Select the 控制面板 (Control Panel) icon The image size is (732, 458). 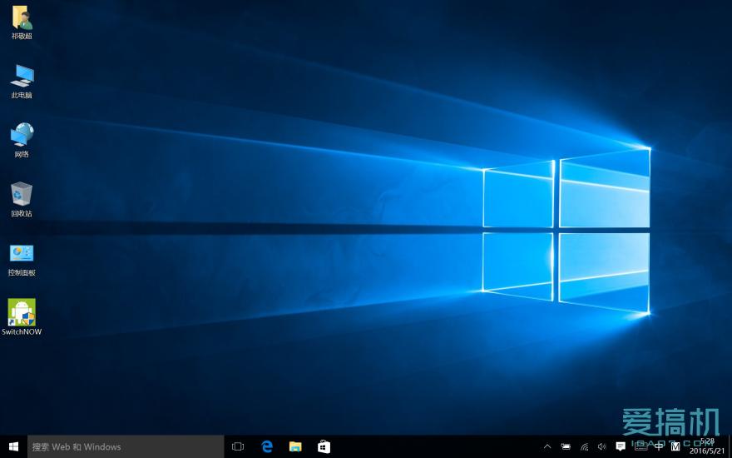coord(22,254)
